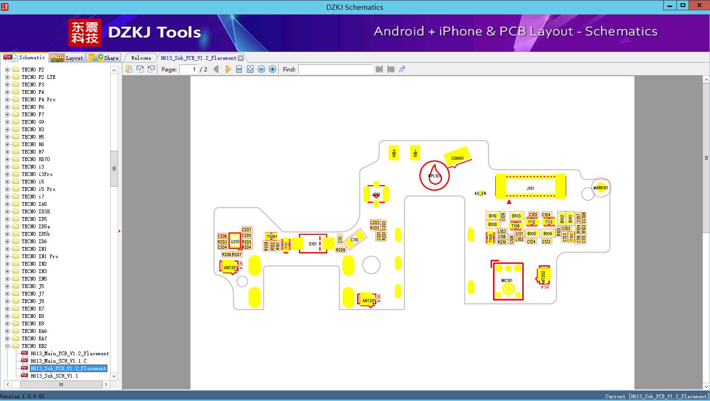Select TECNO G9 folder

[33, 122]
